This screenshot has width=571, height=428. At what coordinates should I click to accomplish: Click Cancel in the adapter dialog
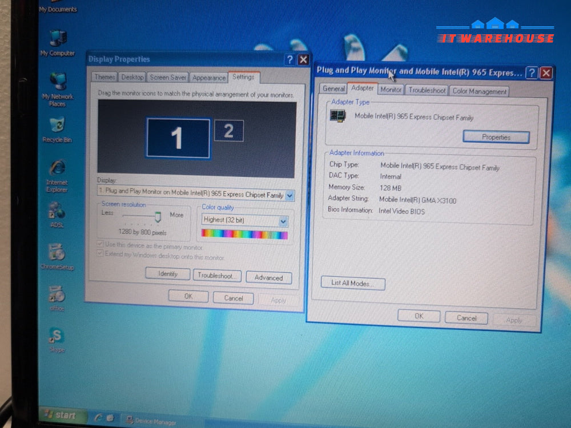[x=467, y=318]
